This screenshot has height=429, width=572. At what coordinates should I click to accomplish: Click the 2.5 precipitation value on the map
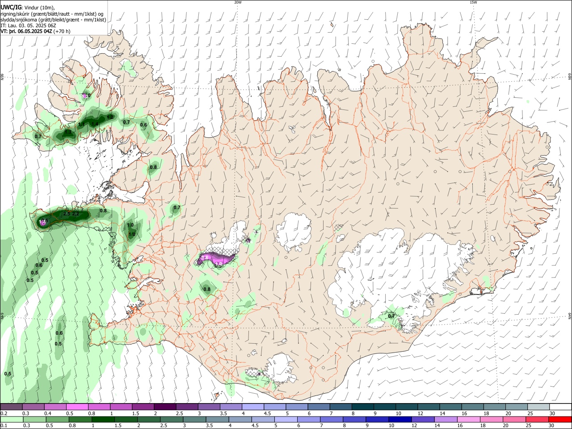(67, 214)
